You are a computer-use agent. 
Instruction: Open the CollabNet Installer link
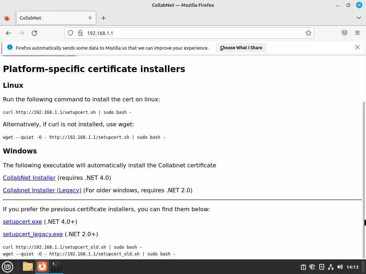(x=29, y=178)
